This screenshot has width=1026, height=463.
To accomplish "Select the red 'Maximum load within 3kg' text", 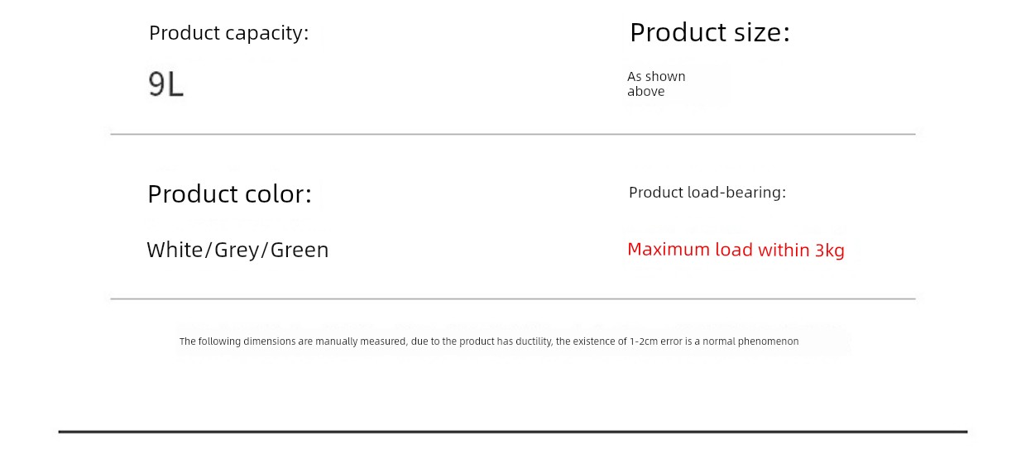I will tap(736, 250).
